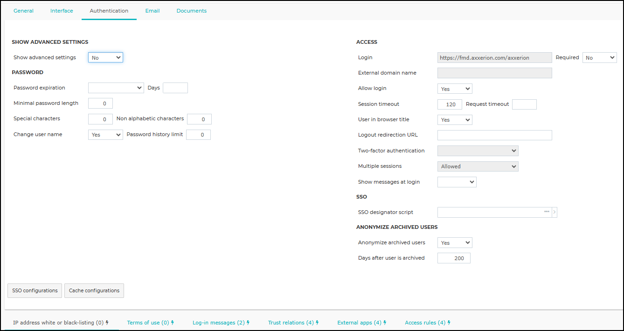This screenshot has height=331, width=624.
Task: Click the lightning bolt next to IP address listing
Action: tap(107, 323)
